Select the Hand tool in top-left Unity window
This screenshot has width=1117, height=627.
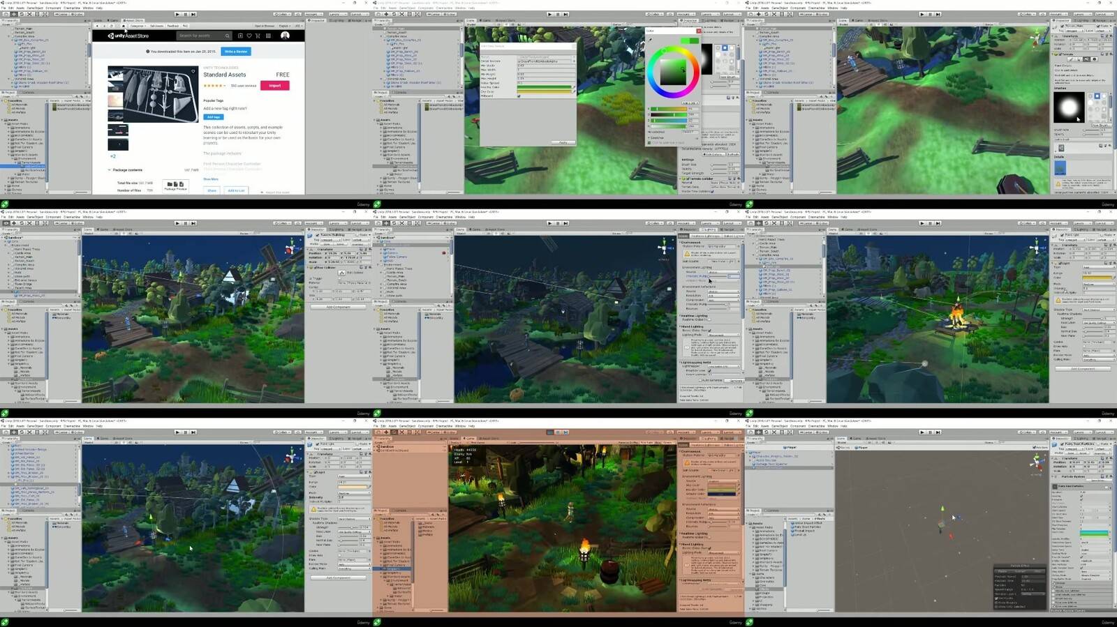6,14
